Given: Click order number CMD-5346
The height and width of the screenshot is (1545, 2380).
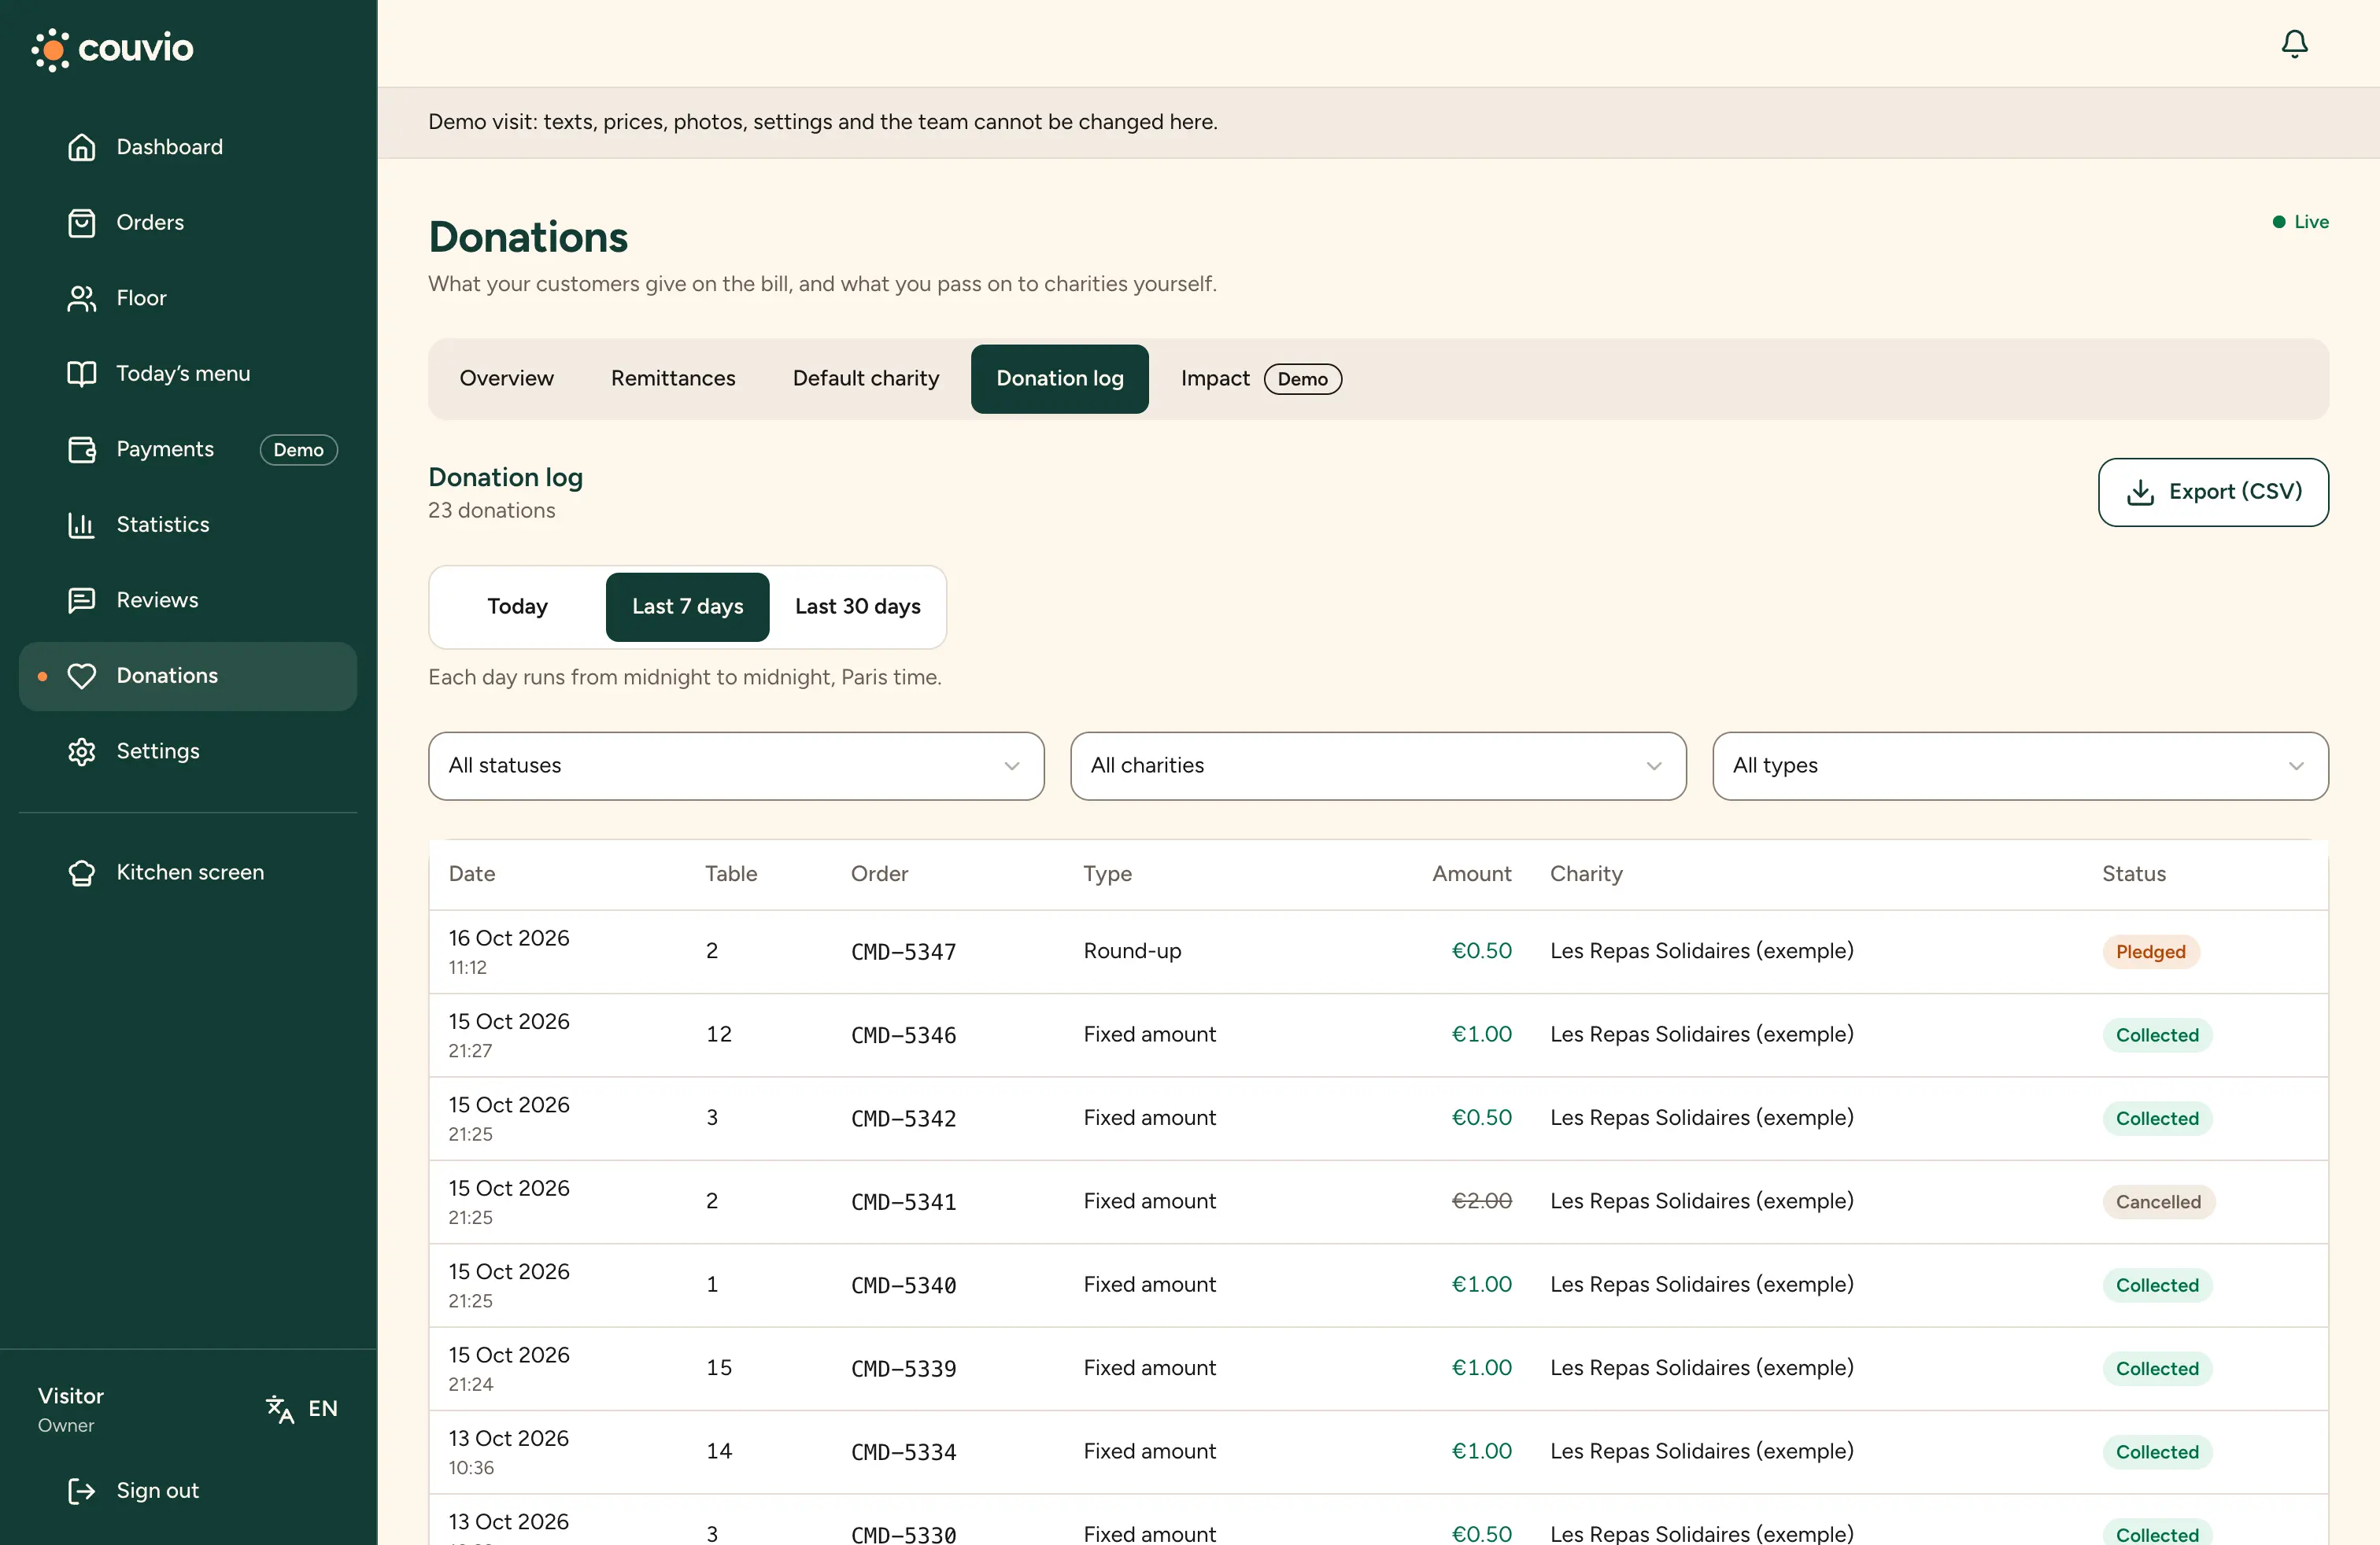Looking at the screenshot, I should tap(904, 1035).
